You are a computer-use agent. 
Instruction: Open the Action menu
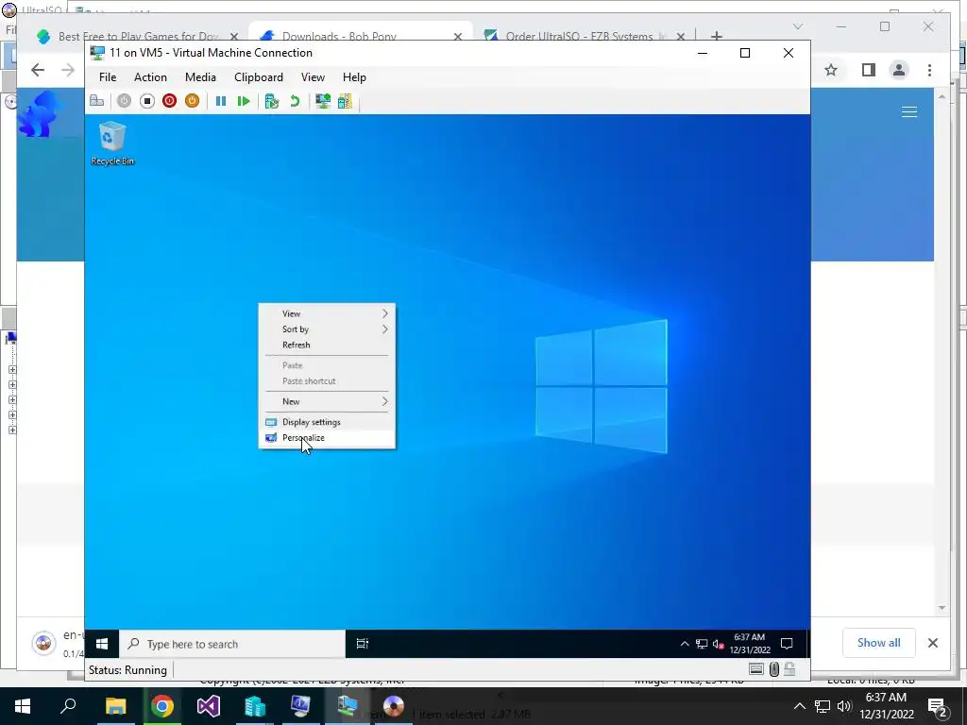tap(150, 77)
